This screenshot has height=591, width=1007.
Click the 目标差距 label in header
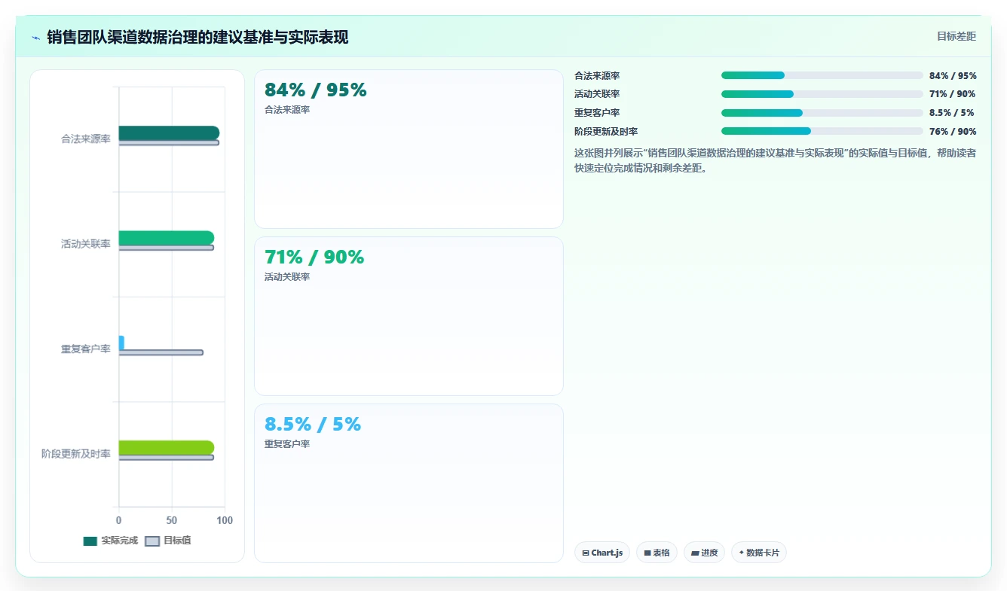956,36
